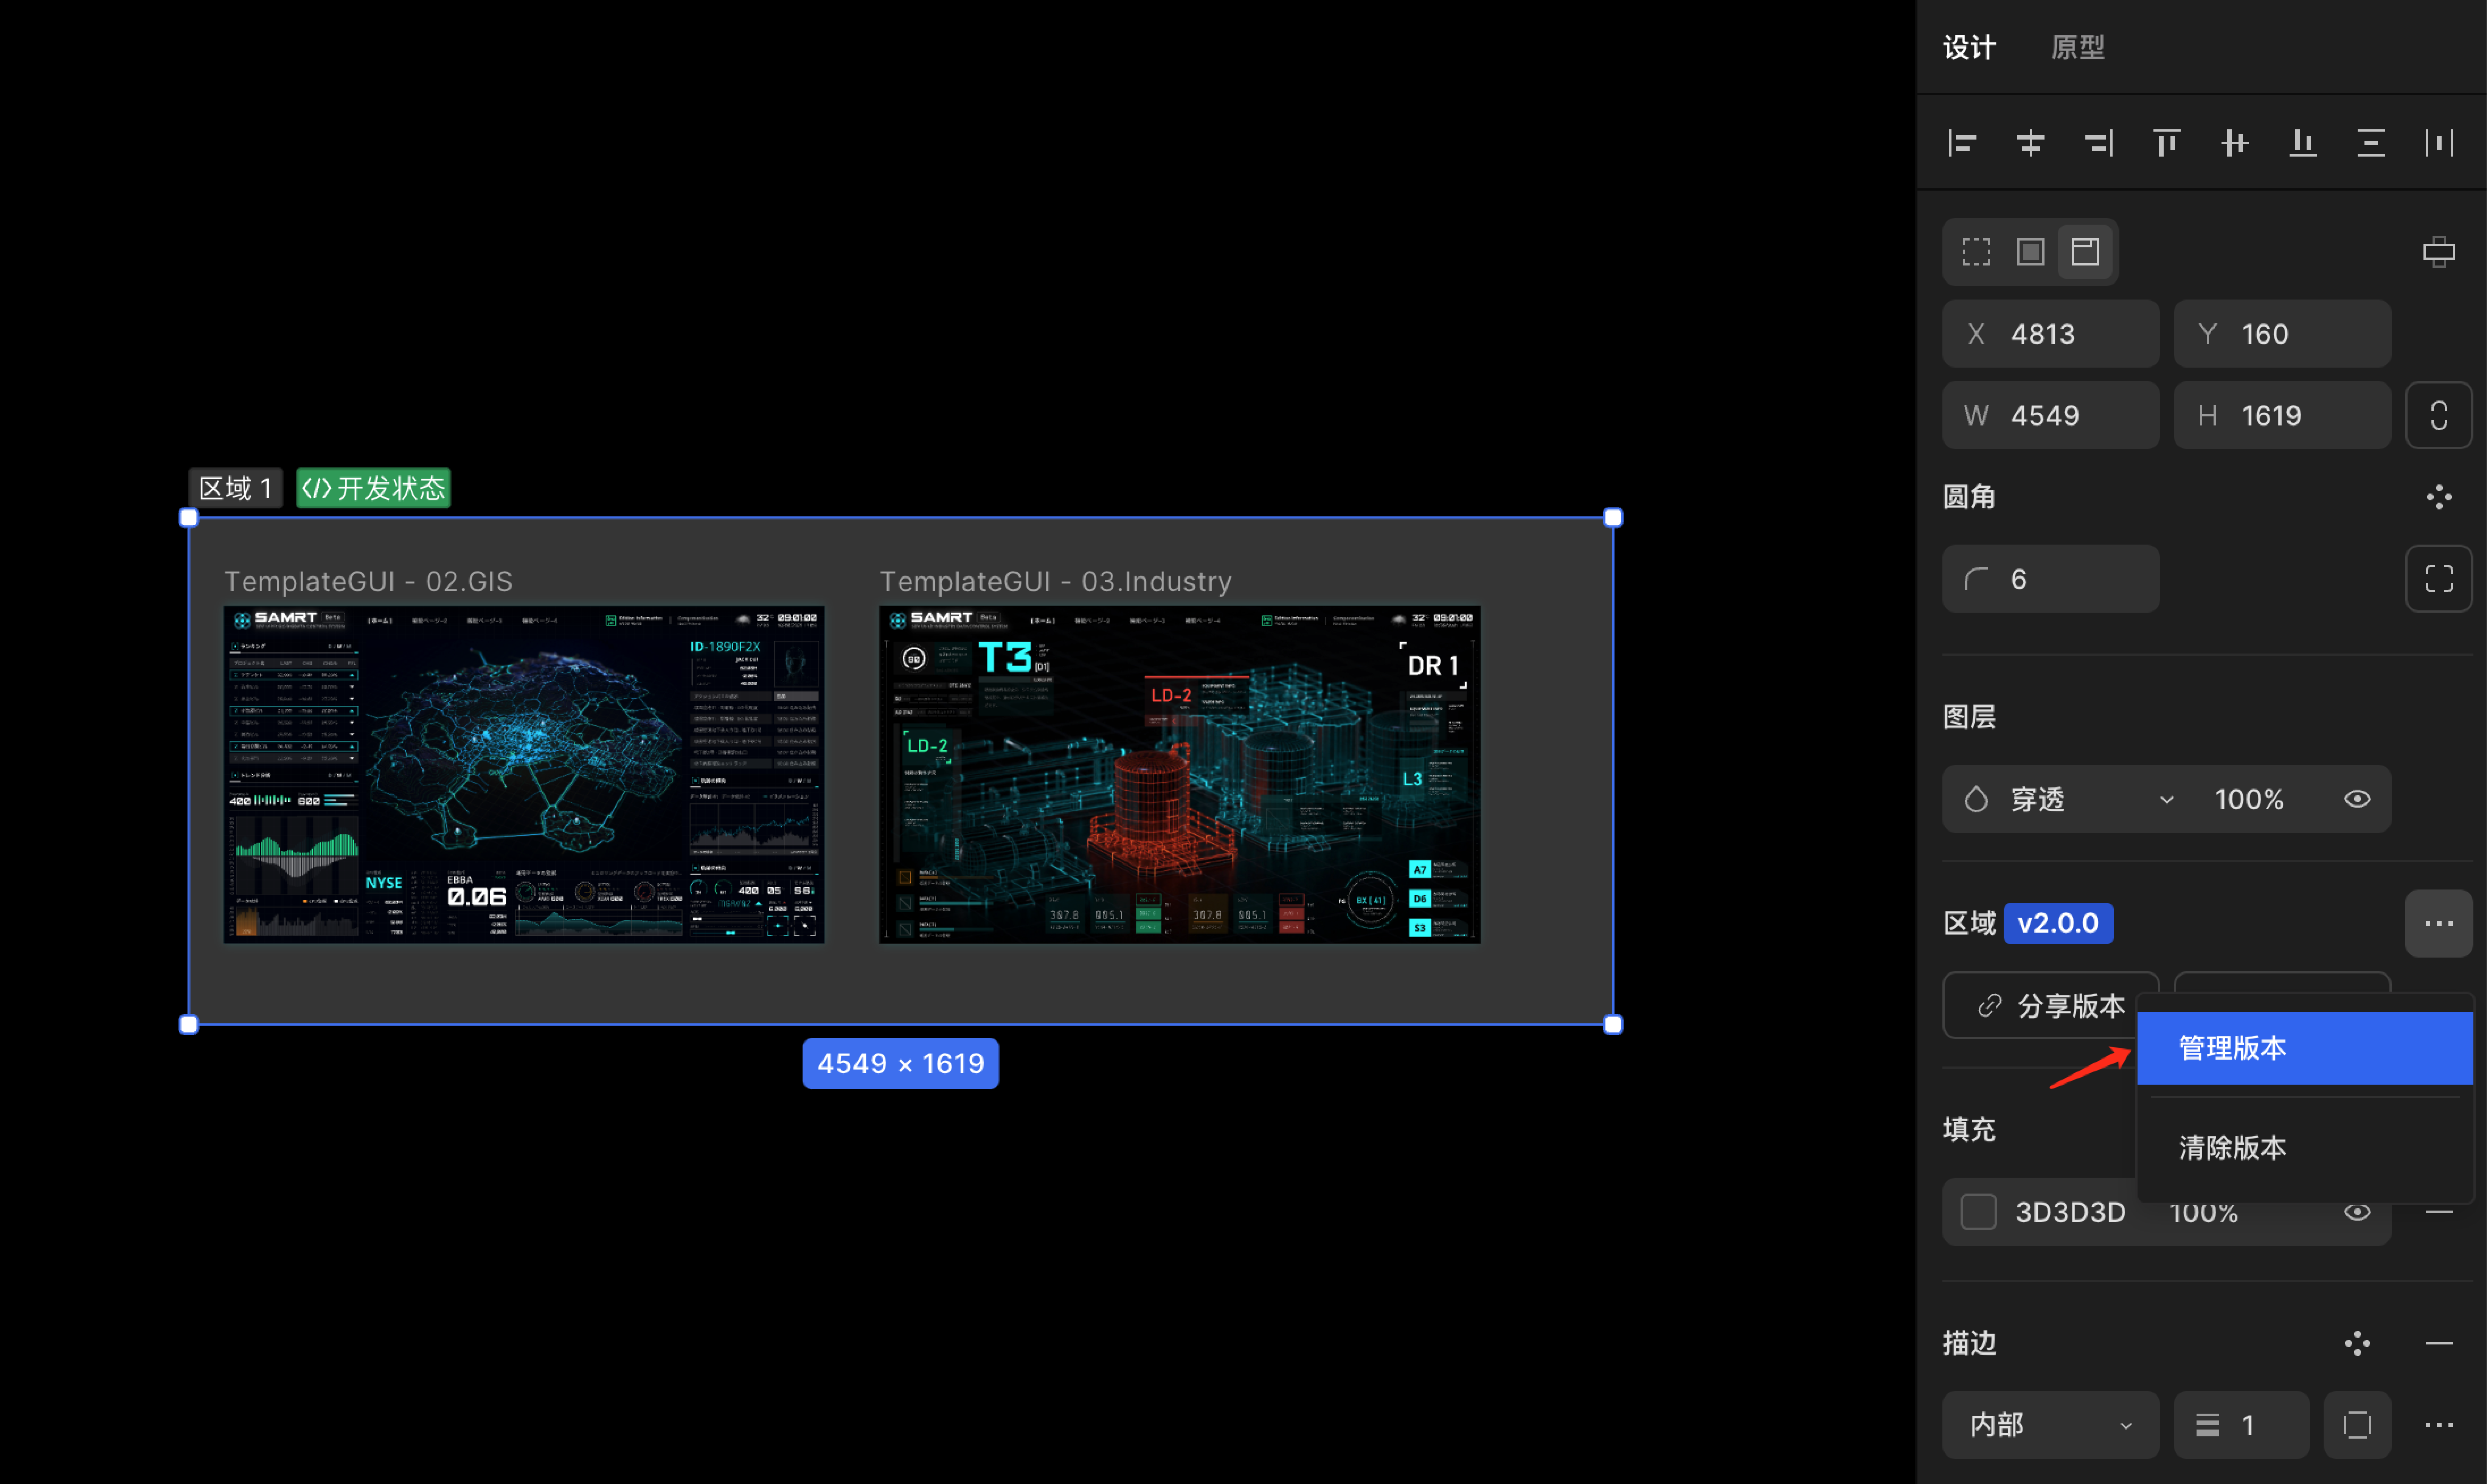Edit the width W field
Screen dimensions: 2487x1484
pos(2050,415)
